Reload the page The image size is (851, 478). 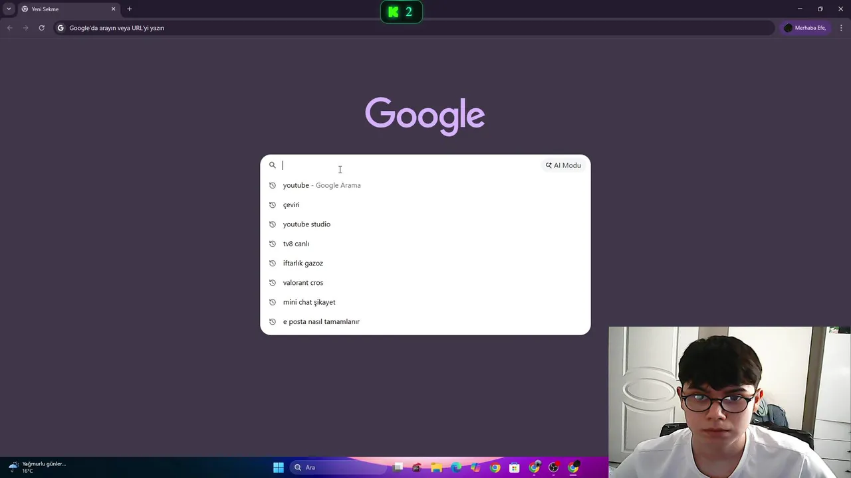click(x=41, y=28)
